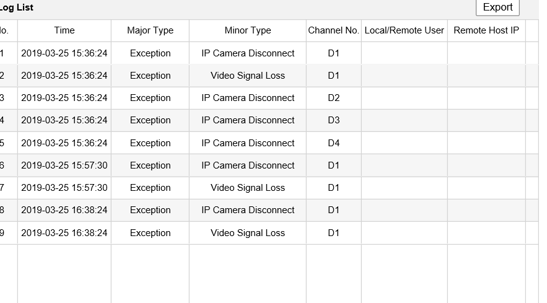Select IP Camera Disconnect in row 3
This screenshot has height=303, width=547.
(248, 98)
